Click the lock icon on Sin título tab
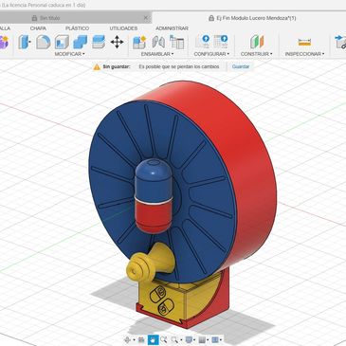 34,18
